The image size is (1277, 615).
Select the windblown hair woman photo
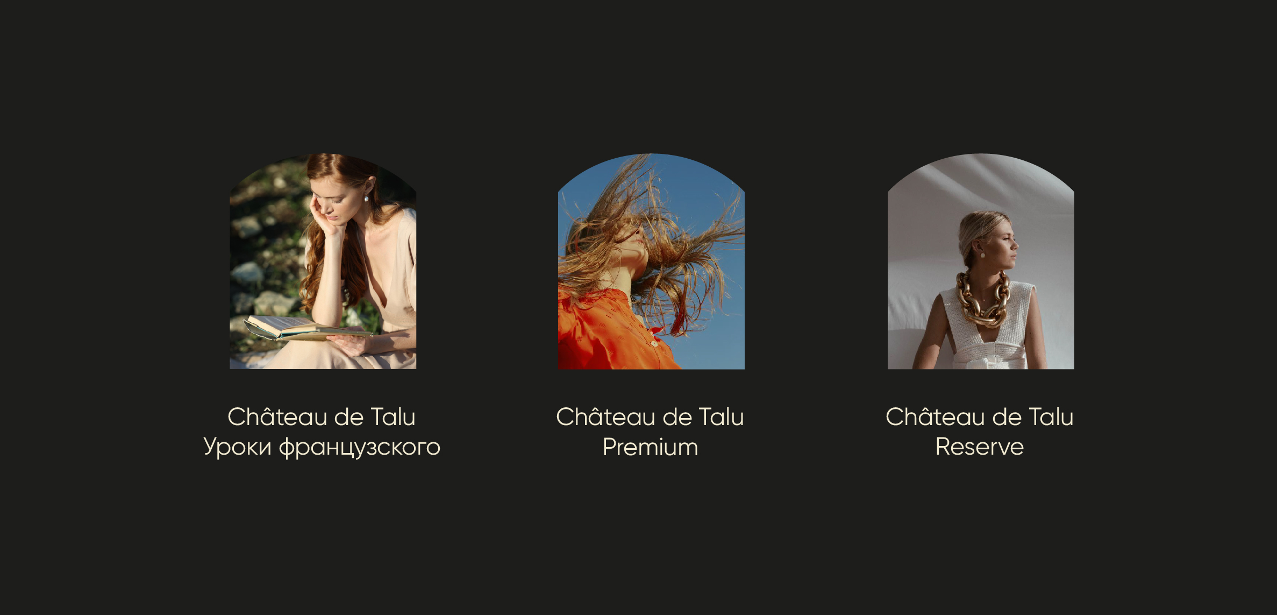[x=651, y=261]
